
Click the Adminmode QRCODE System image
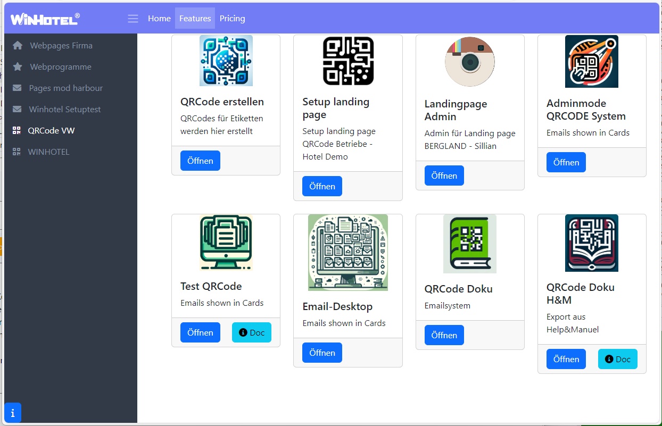[x=592, y=61]
